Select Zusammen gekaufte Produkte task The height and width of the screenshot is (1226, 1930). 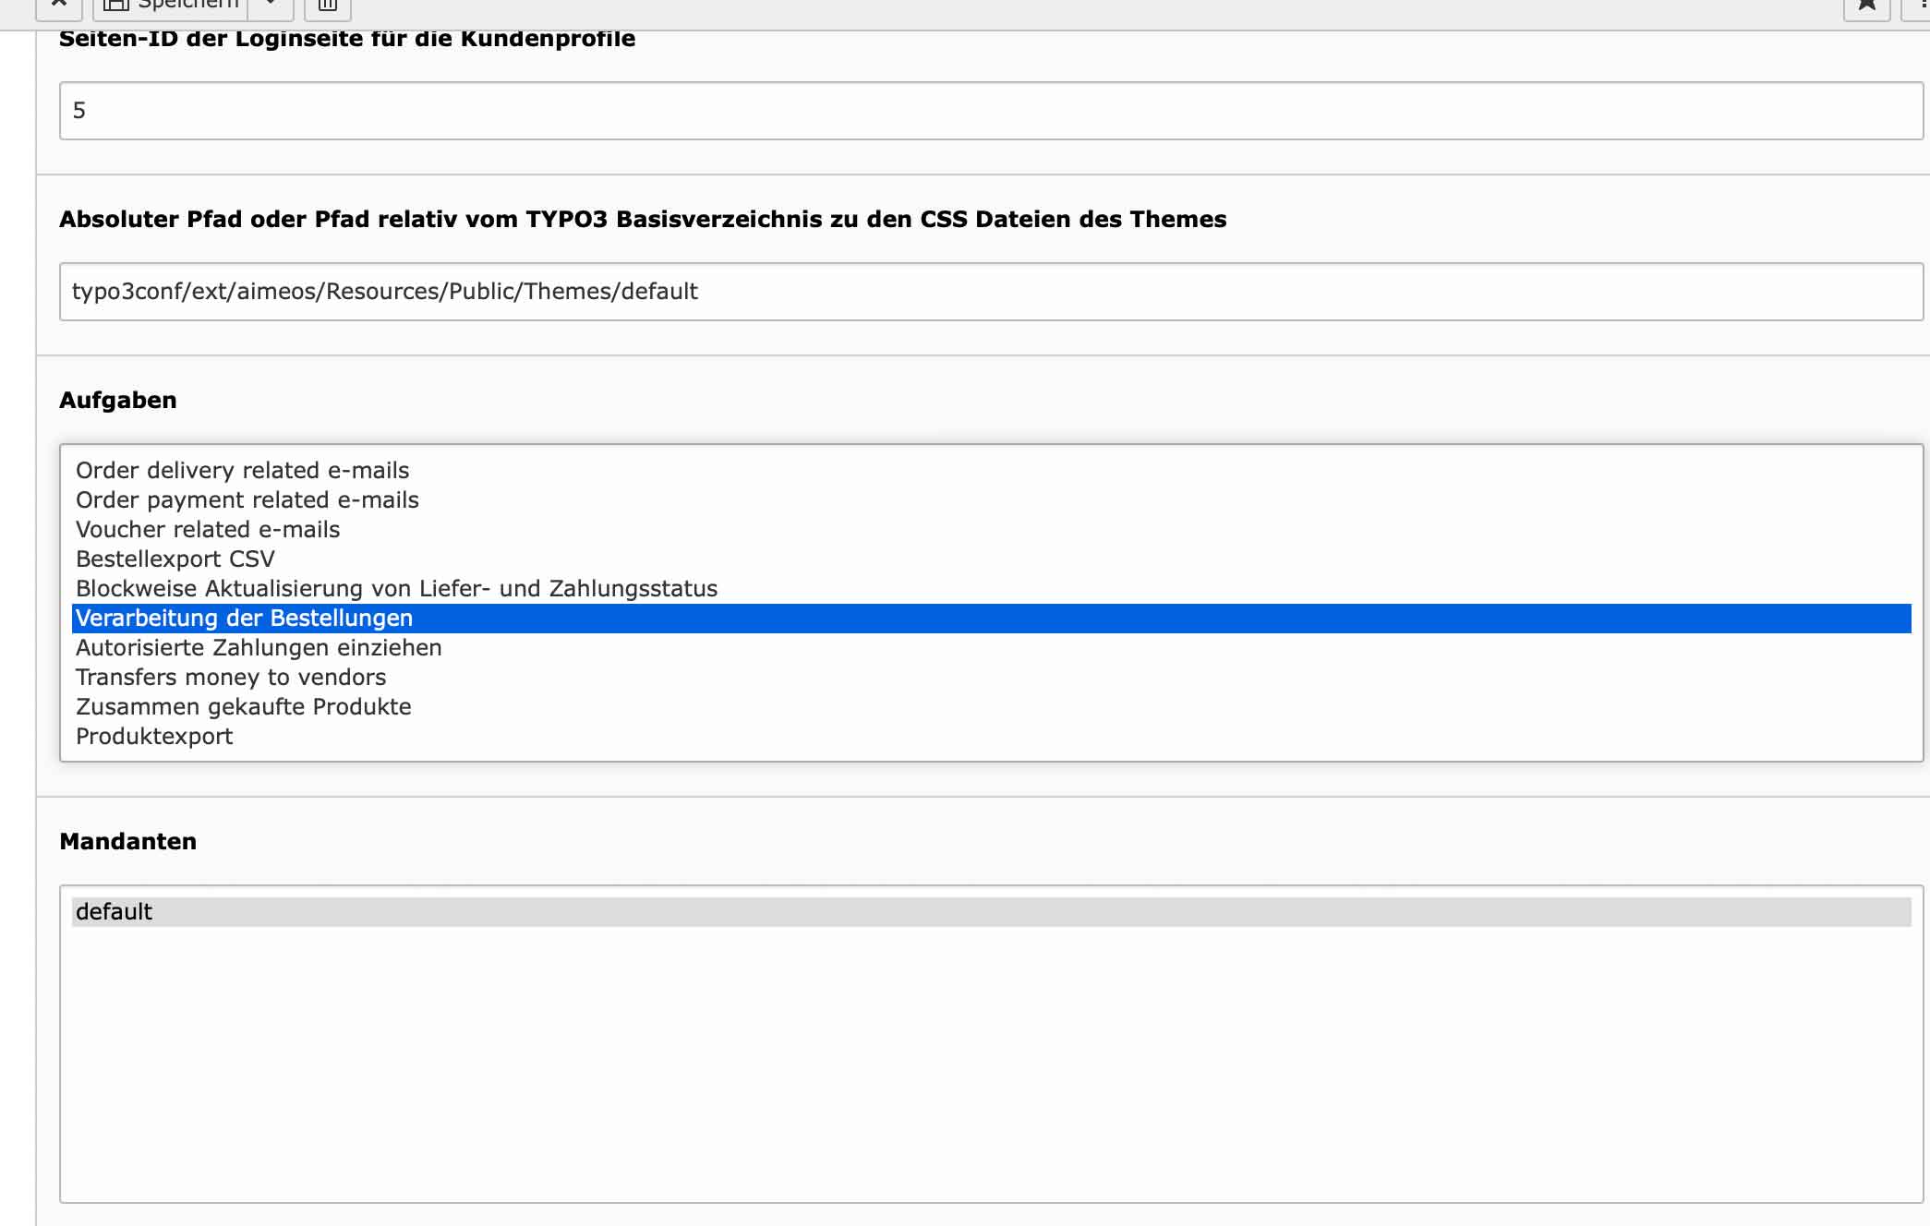[243, 707]
